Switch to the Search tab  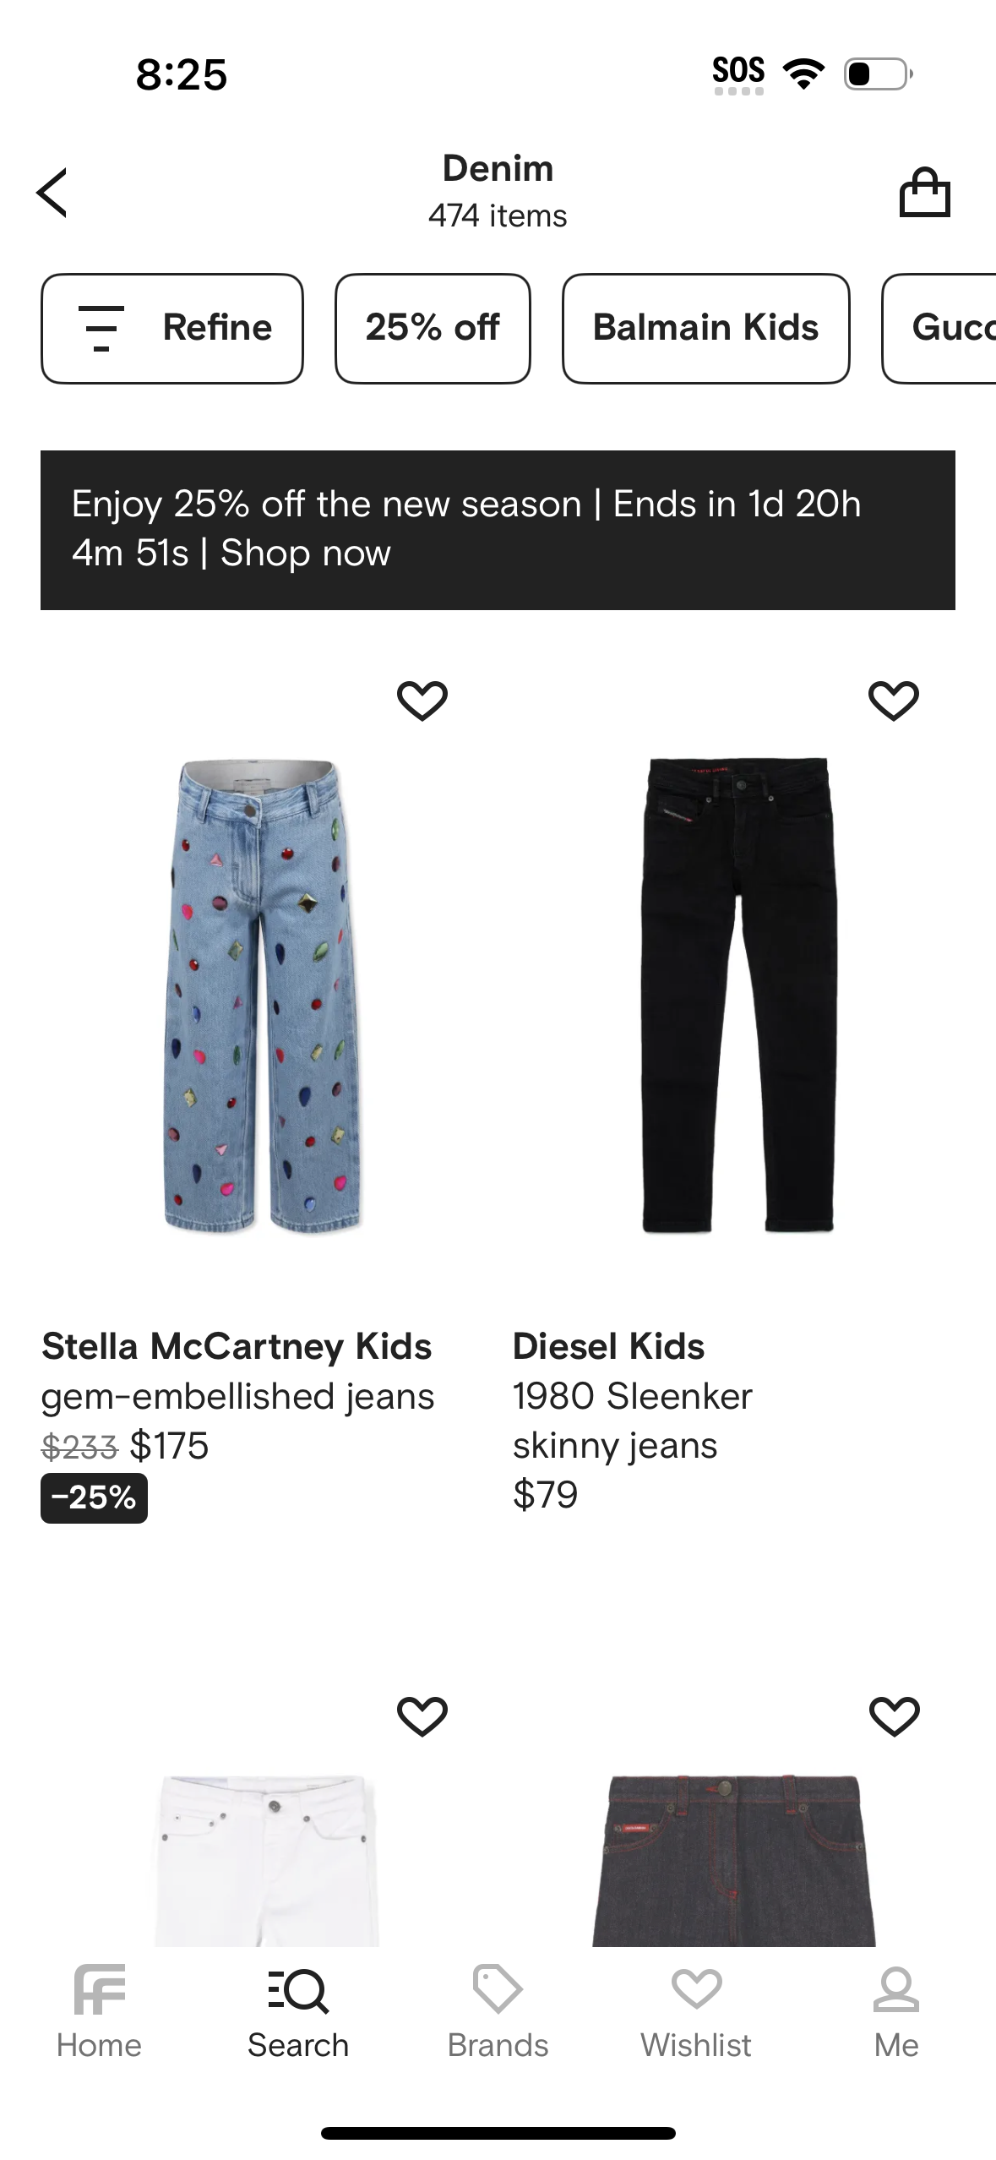click(298, 2011)
